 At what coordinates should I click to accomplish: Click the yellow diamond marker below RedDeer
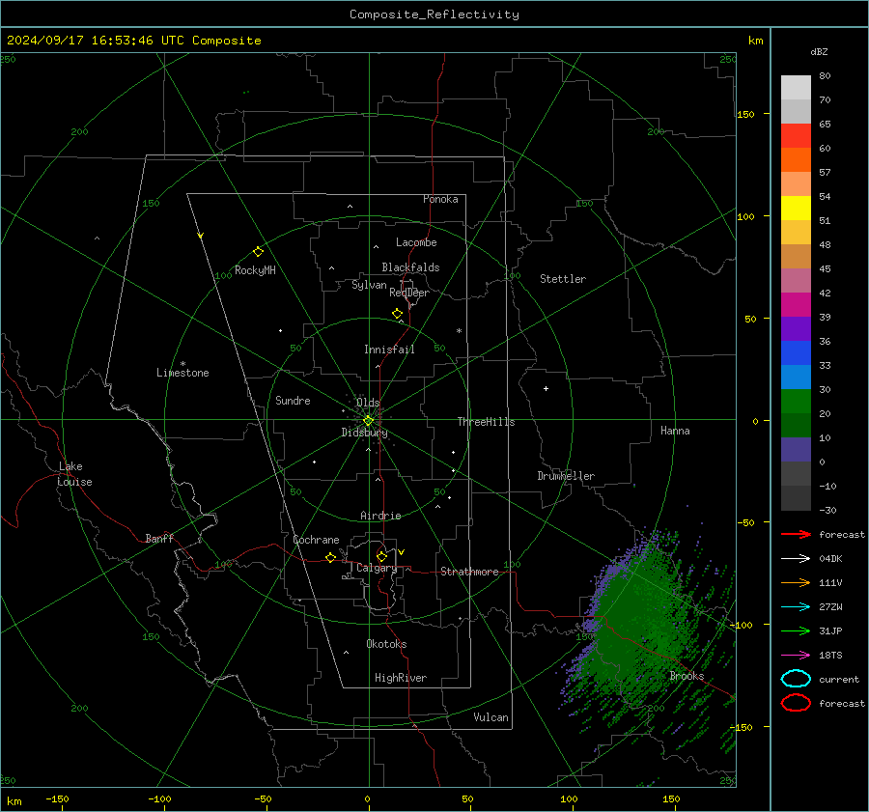point(398,314)
